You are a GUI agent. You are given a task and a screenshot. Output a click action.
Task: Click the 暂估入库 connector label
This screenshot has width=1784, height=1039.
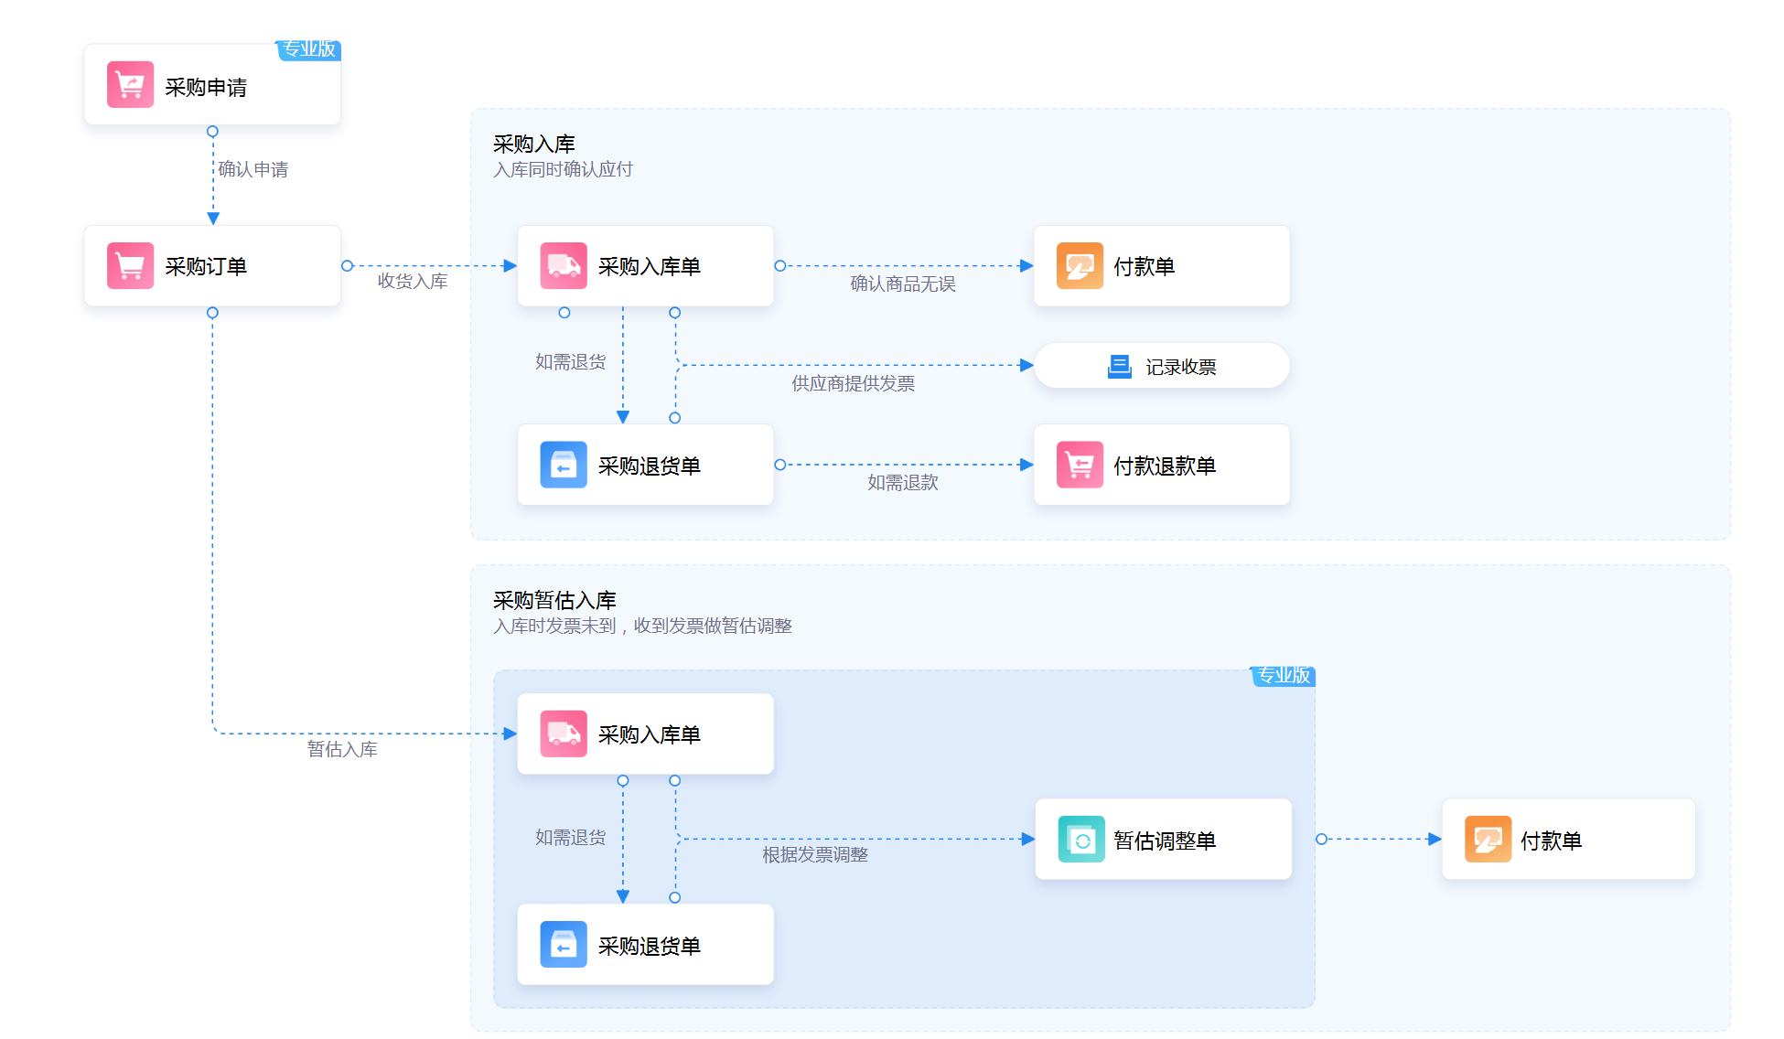click(x=342, y=749)
